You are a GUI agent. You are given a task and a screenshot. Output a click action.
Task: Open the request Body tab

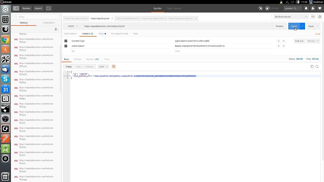tap(102, 34)
